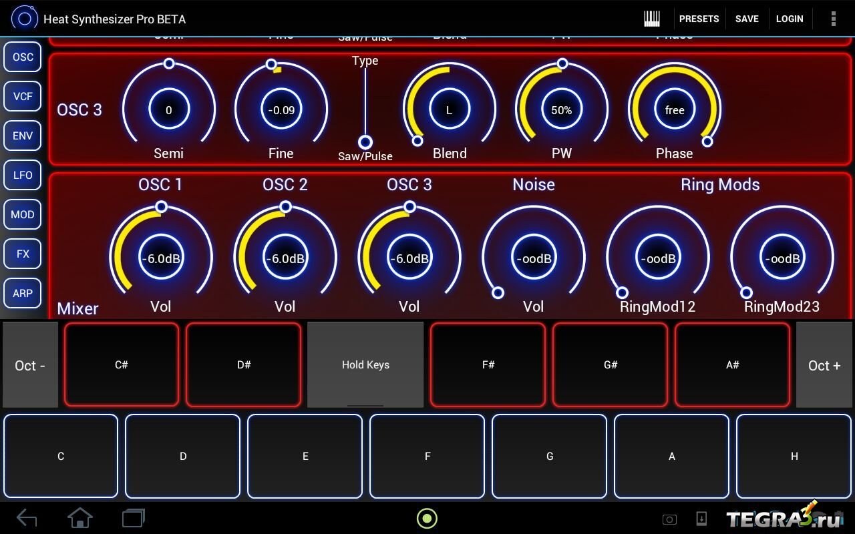The height and width of the screenshot is (534, 855).
Task: Click the OSC 1 Vol knob
Action: tap(161, 258)
